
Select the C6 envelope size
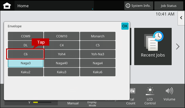(x=26, y=54)
